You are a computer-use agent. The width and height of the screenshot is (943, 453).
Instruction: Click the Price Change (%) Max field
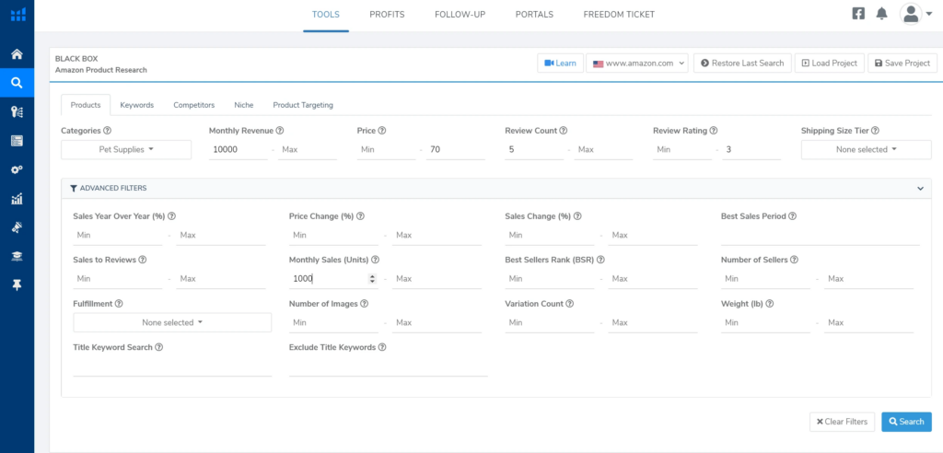pyautogui.click(x=437, y=235)
